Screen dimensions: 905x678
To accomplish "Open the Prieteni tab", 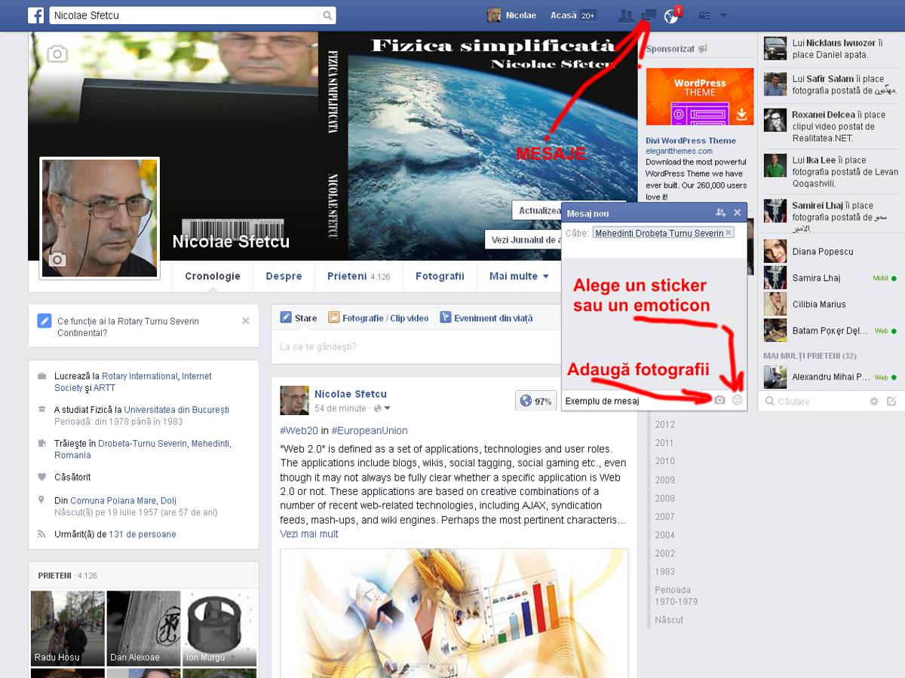I will (x=359, y=276).
